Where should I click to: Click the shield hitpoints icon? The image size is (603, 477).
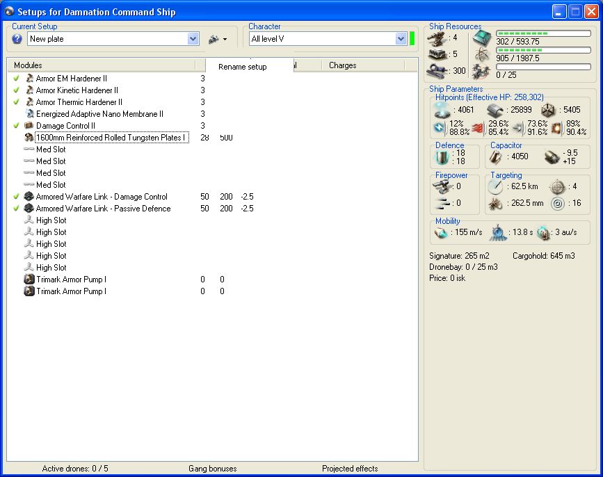(442, 111)
